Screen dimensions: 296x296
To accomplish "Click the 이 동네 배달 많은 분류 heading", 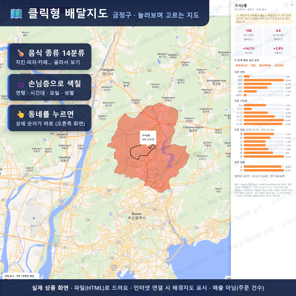I will pyautogui.click(x=247, y=60).
